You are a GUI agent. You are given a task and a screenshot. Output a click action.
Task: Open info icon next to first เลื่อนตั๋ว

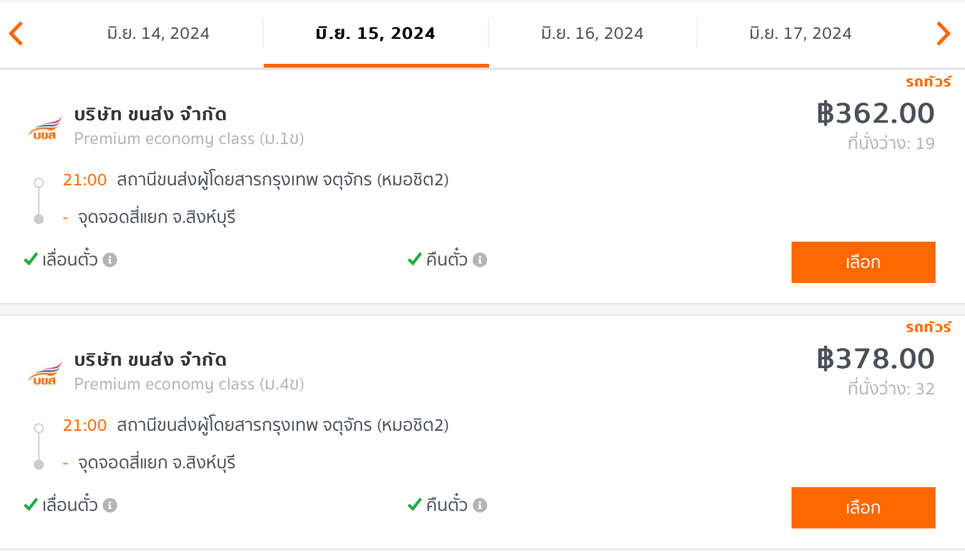(110, 260)
